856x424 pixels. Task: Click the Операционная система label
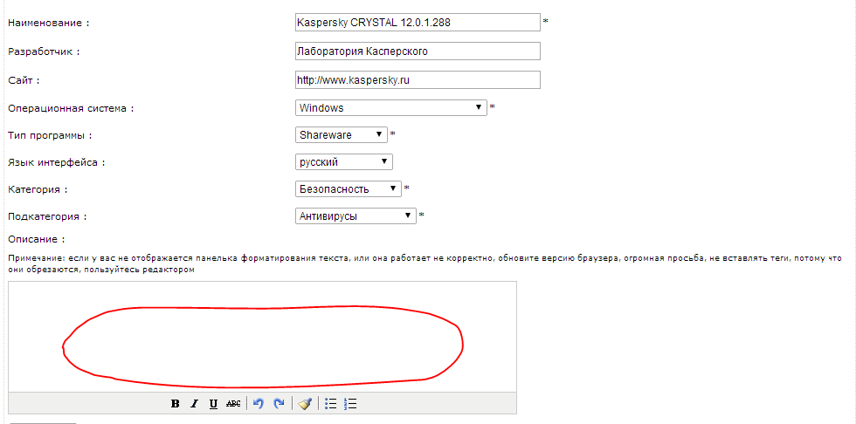coord(71,108)
